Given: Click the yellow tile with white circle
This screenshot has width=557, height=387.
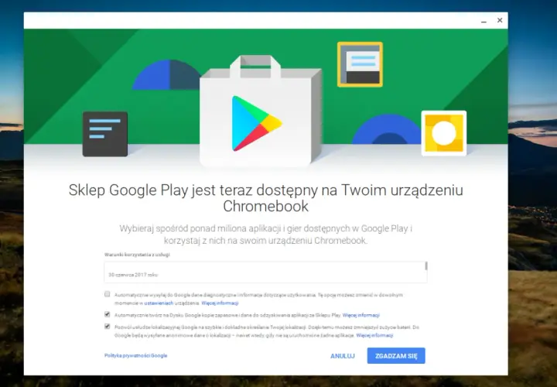Looking at the screenshot, I should 444,133.
